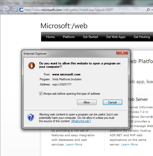Click the Microsoft /web logo
The image size is (153, 156).
pos(64,26)
